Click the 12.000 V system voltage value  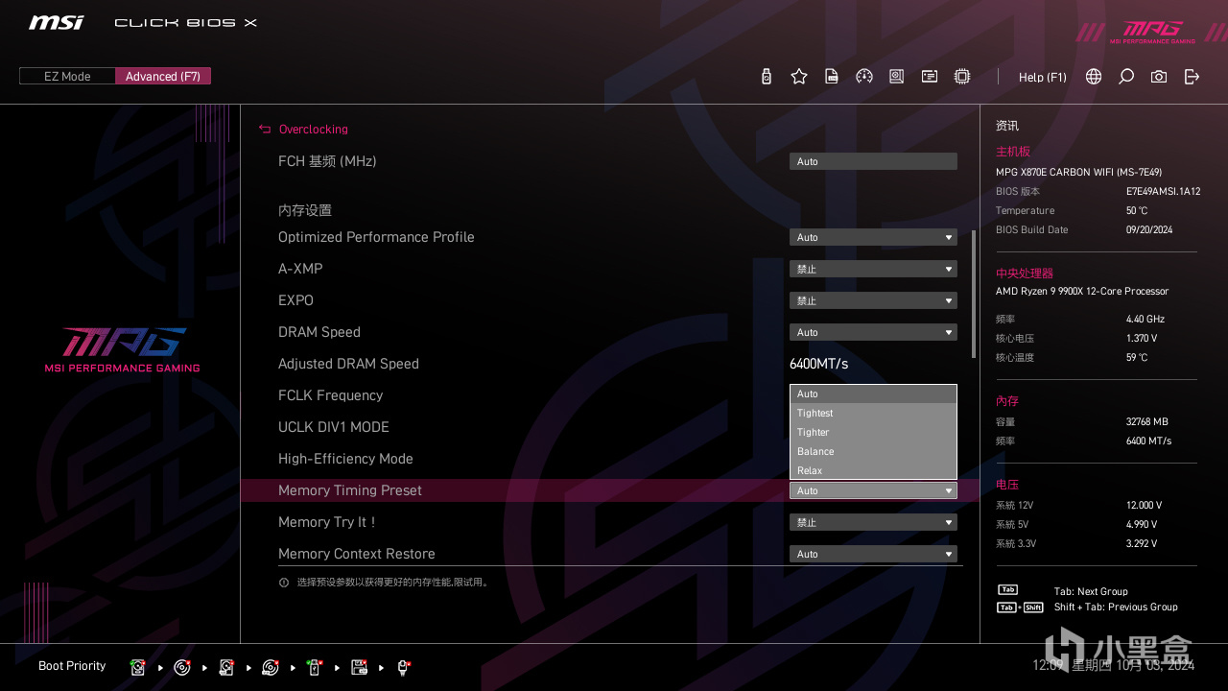point(1144,505)
